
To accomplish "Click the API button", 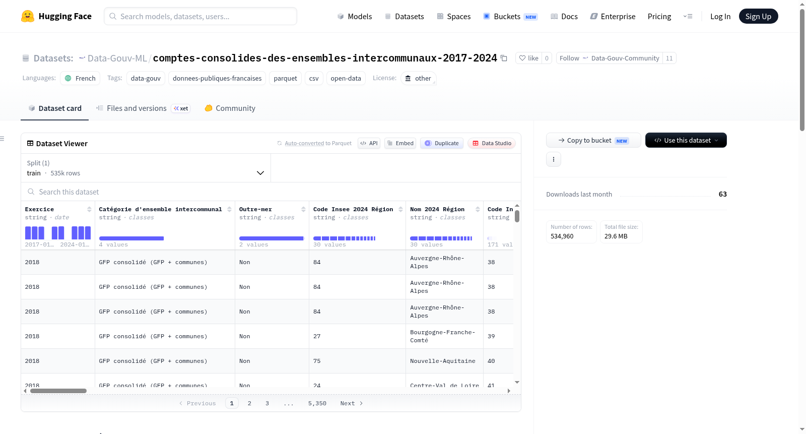I will pyautogui.click(x=369, y=143).
